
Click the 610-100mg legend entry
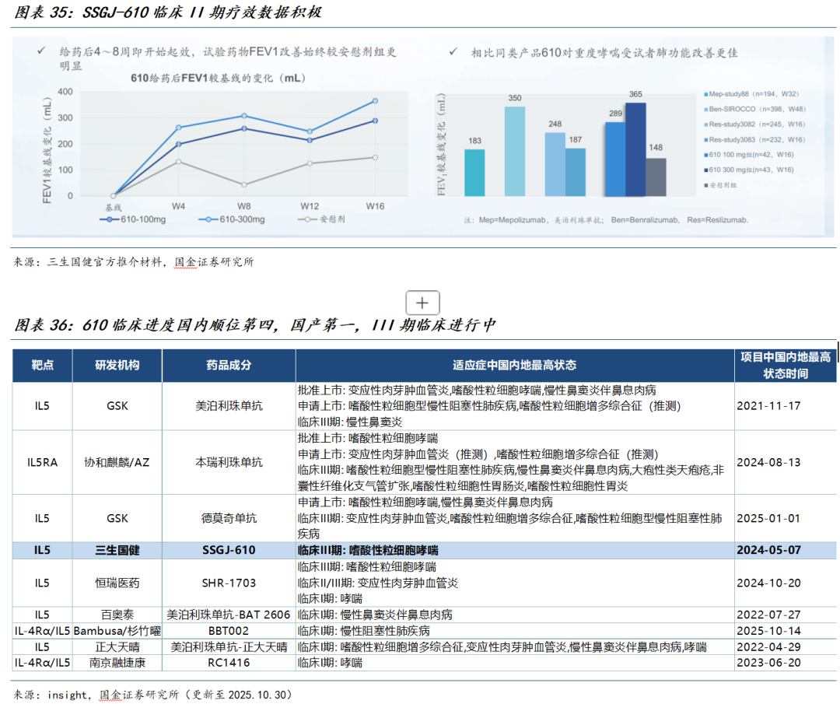pos(133,219)
